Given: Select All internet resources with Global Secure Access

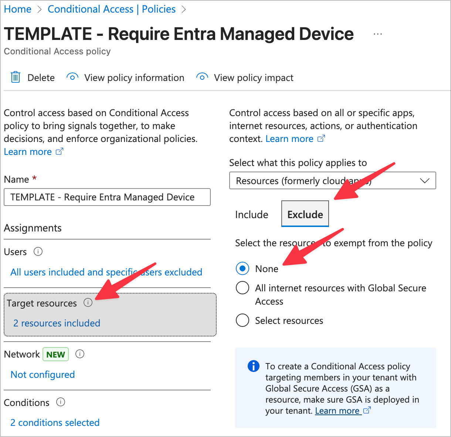Looking at the screenshot, I should pyautogui.click(x=243, y=288).
